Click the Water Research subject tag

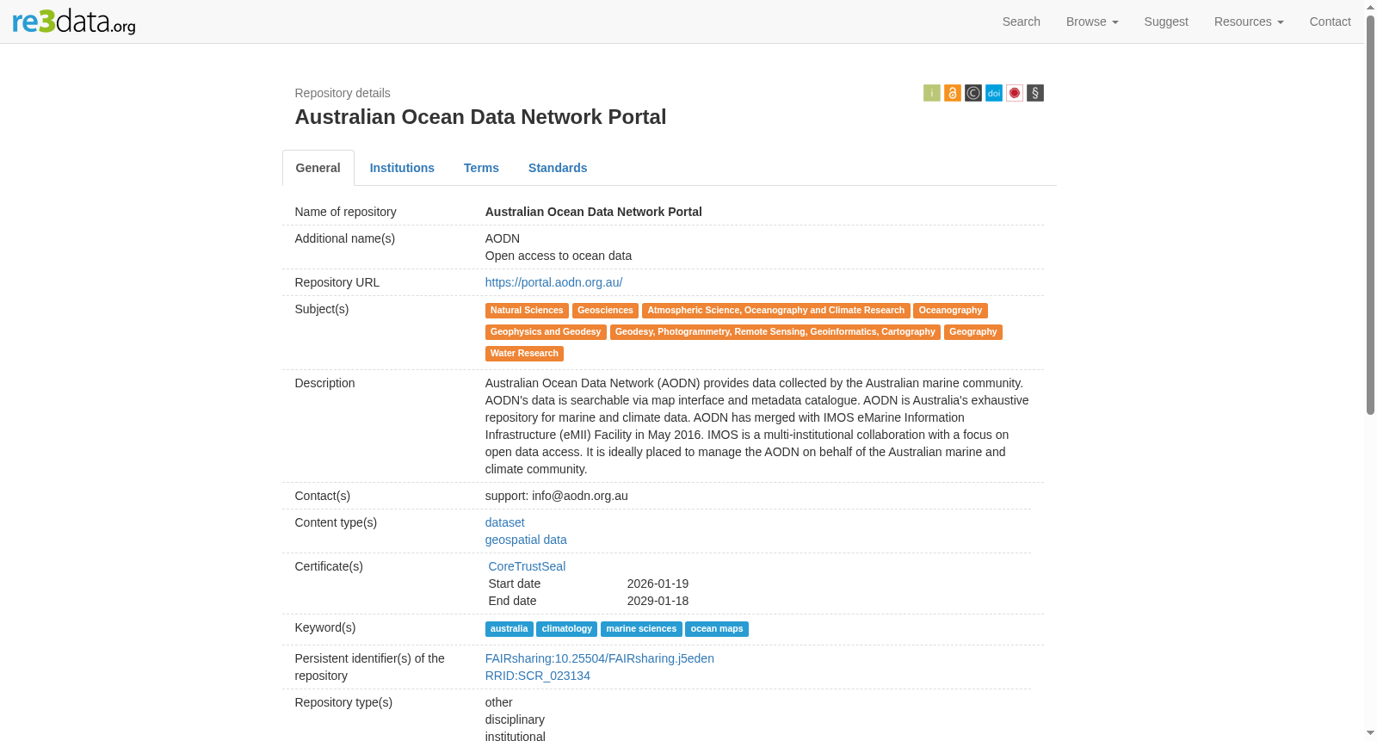524,354
